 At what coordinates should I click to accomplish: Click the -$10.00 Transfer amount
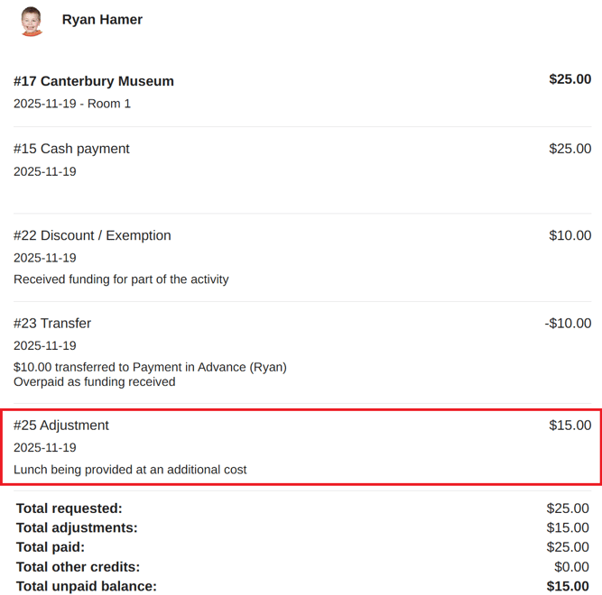[568, 324]
